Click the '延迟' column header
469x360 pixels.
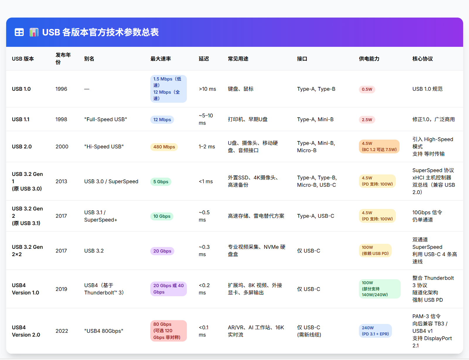(x=204, y=59)
